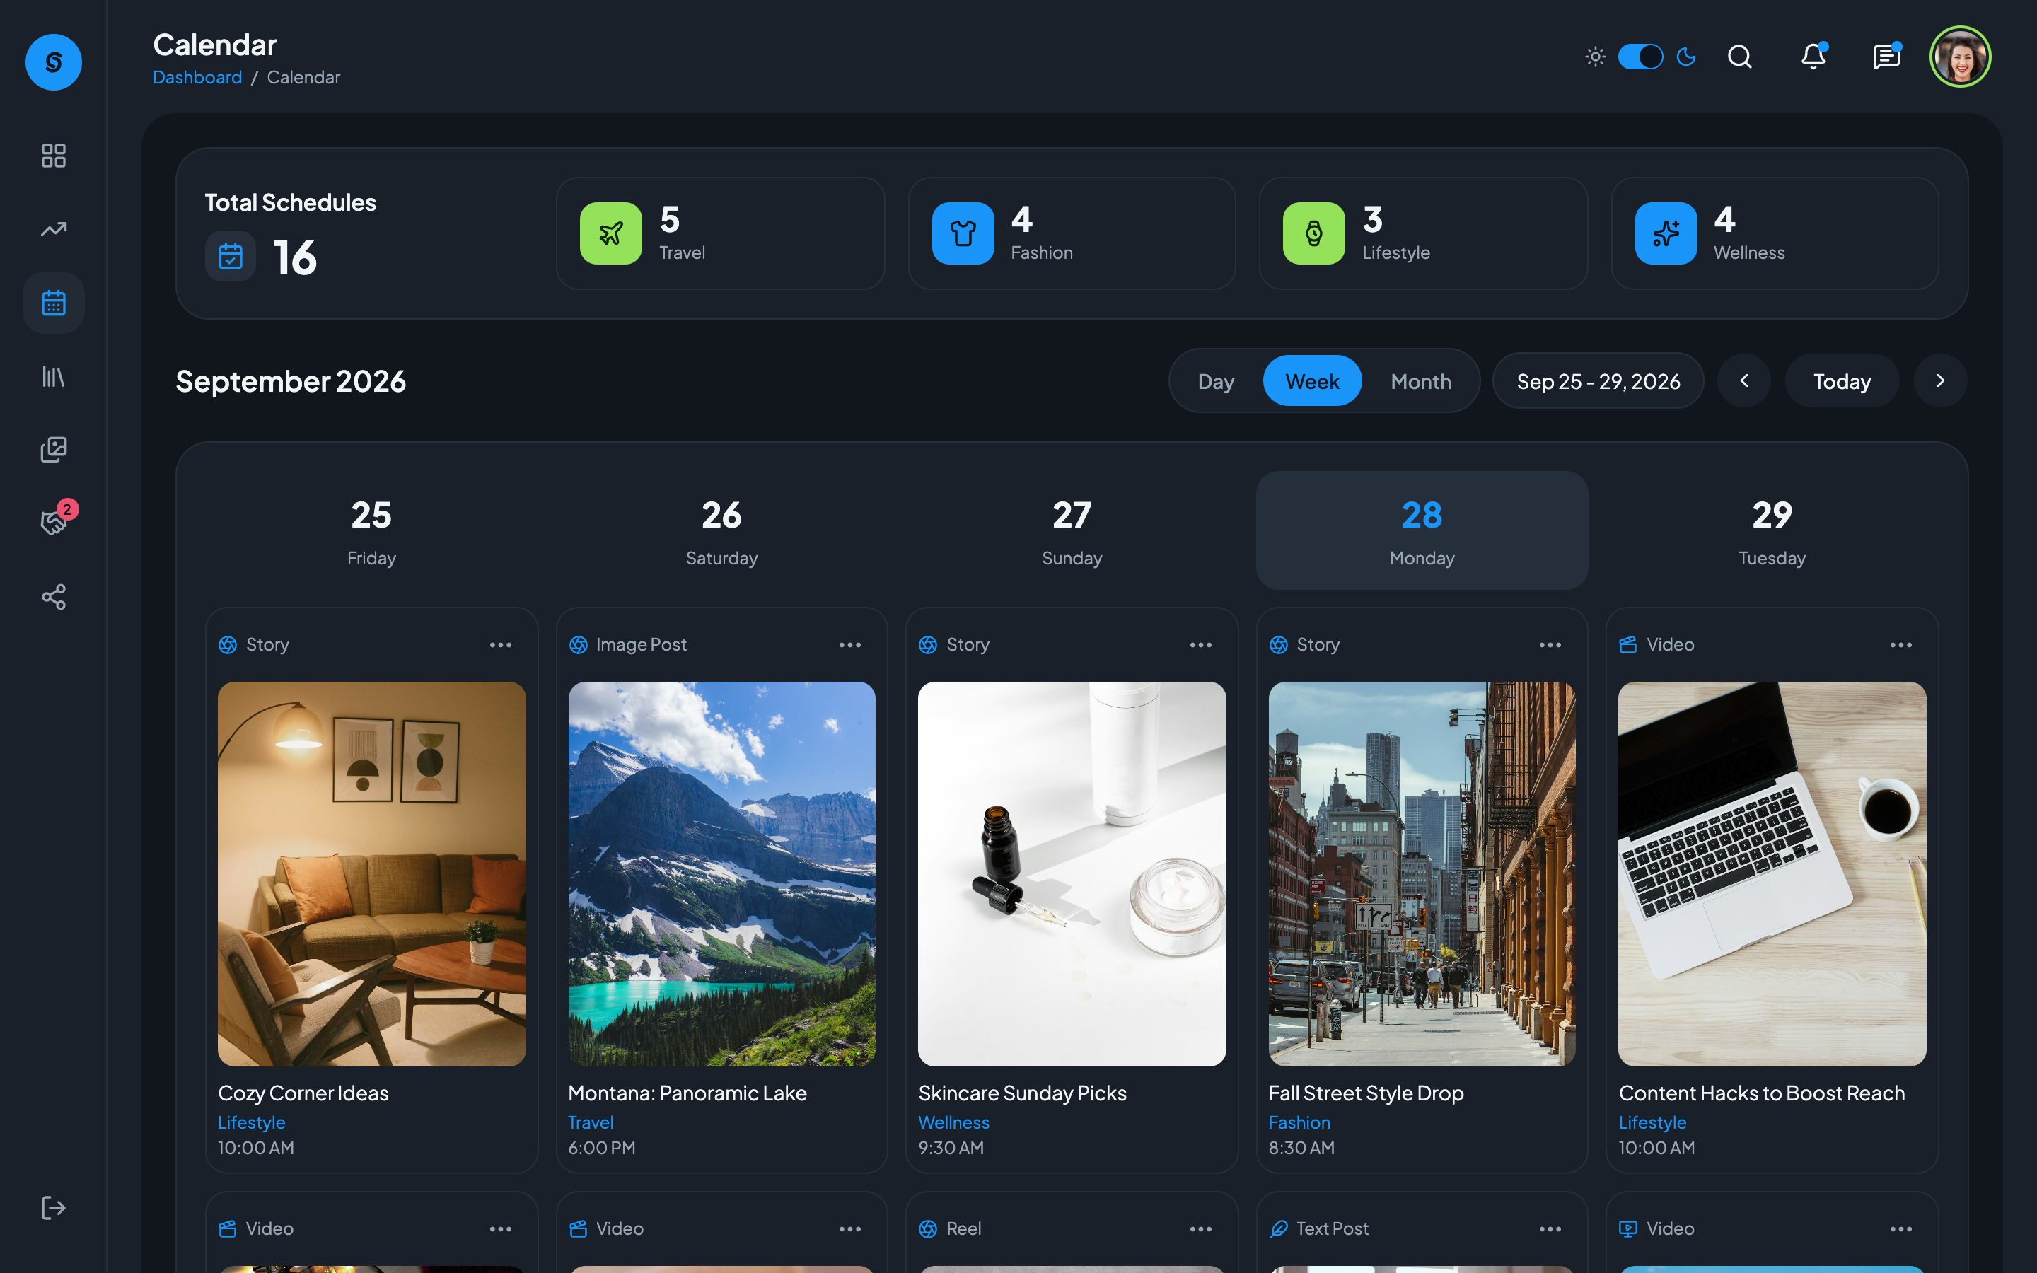Open the Cozy Corner living room thumbnail
Screen dimensions: 2037x1273
coord(371,874)
